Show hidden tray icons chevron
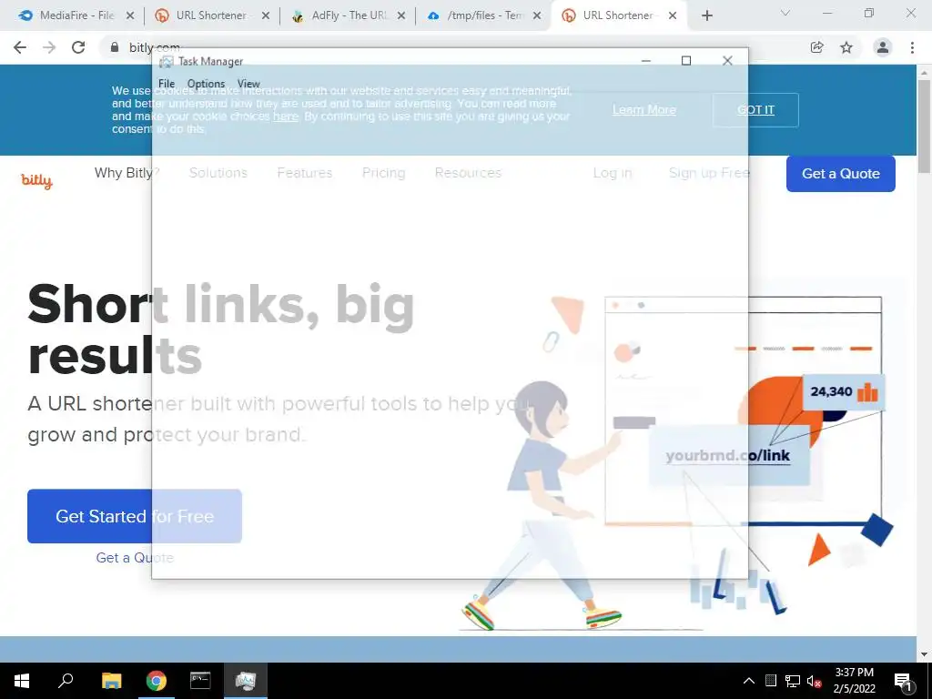This screenshot has width=932, height=699. pos(749,681)
